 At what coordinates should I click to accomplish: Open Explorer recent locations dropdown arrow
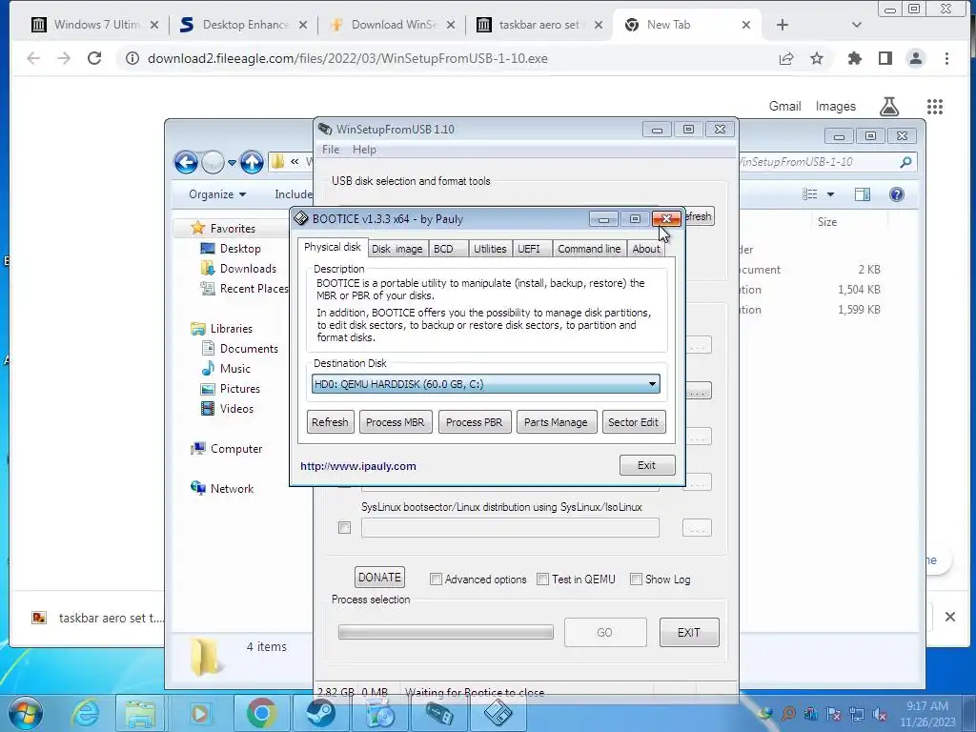[232, 163]
